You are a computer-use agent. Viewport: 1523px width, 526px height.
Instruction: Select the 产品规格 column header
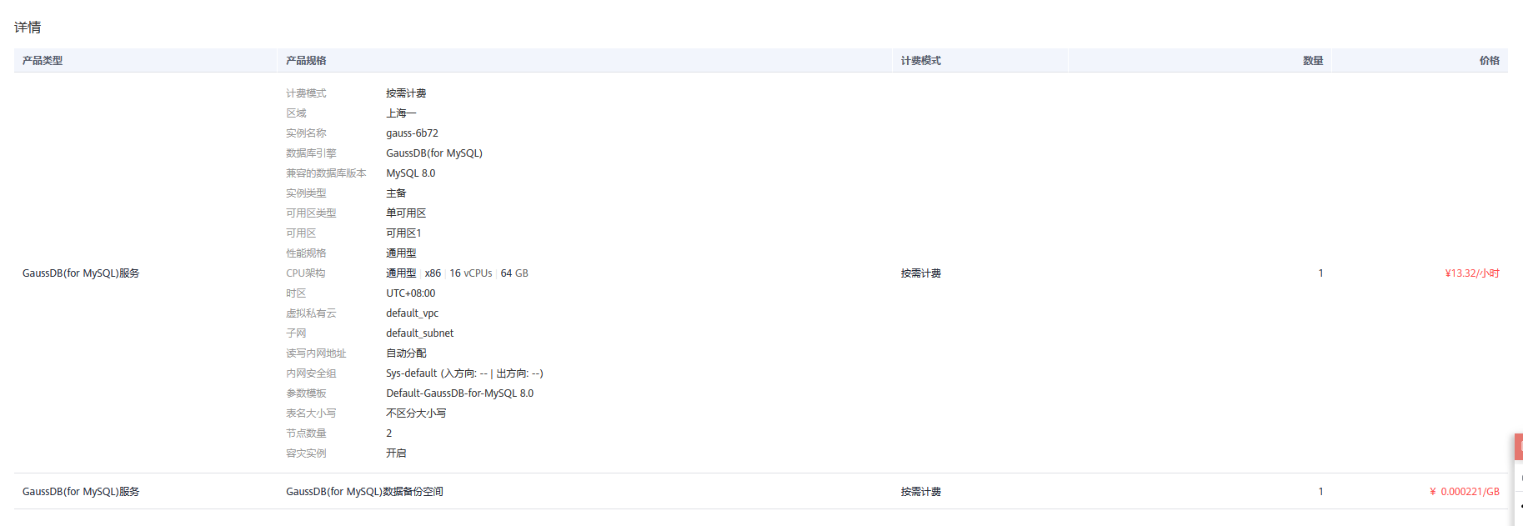click(x=306, y=61)
